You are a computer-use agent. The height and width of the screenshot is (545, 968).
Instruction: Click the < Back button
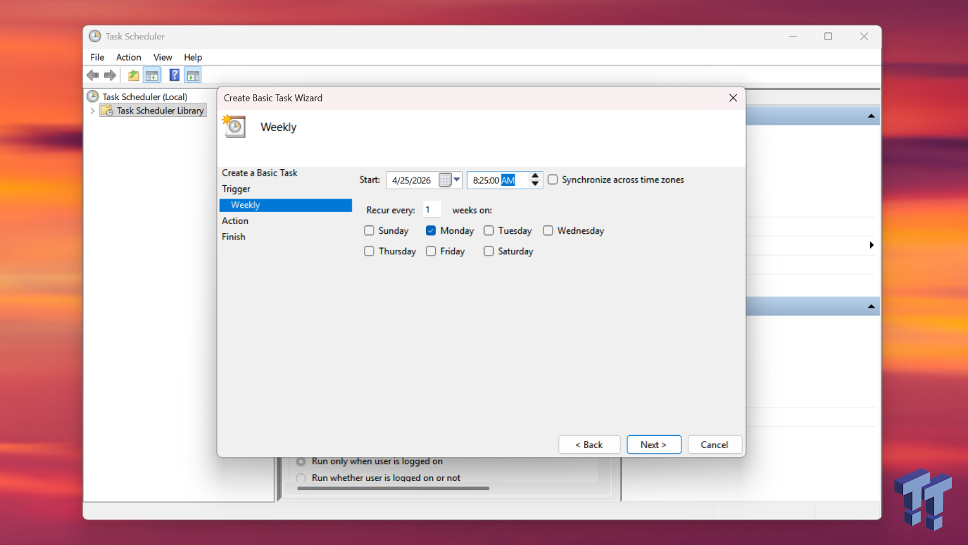click(x=589, y=445)
